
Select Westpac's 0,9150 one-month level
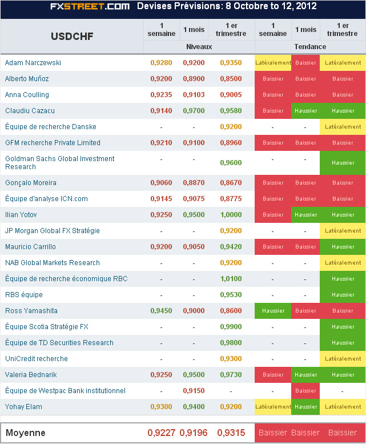click(x=194, y=391)
